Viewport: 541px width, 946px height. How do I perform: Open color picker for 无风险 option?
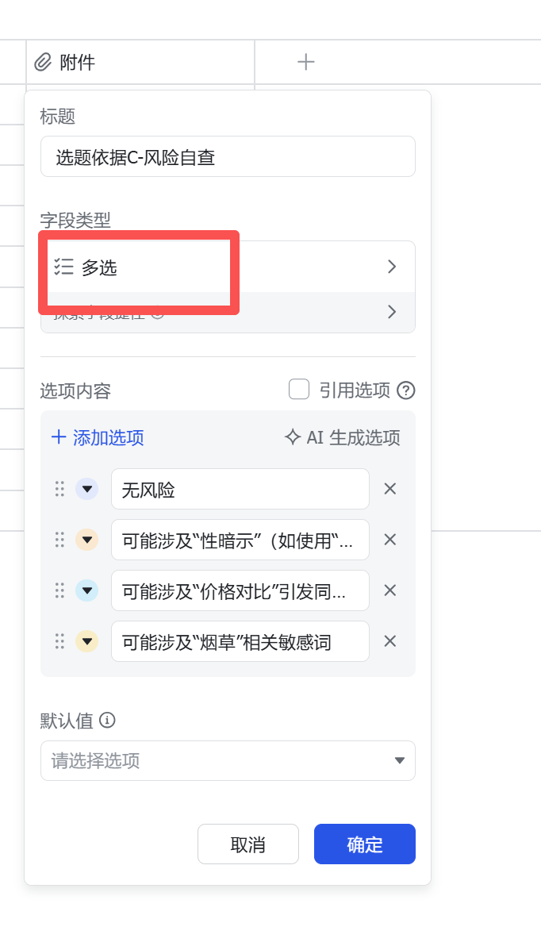(86, 489)
